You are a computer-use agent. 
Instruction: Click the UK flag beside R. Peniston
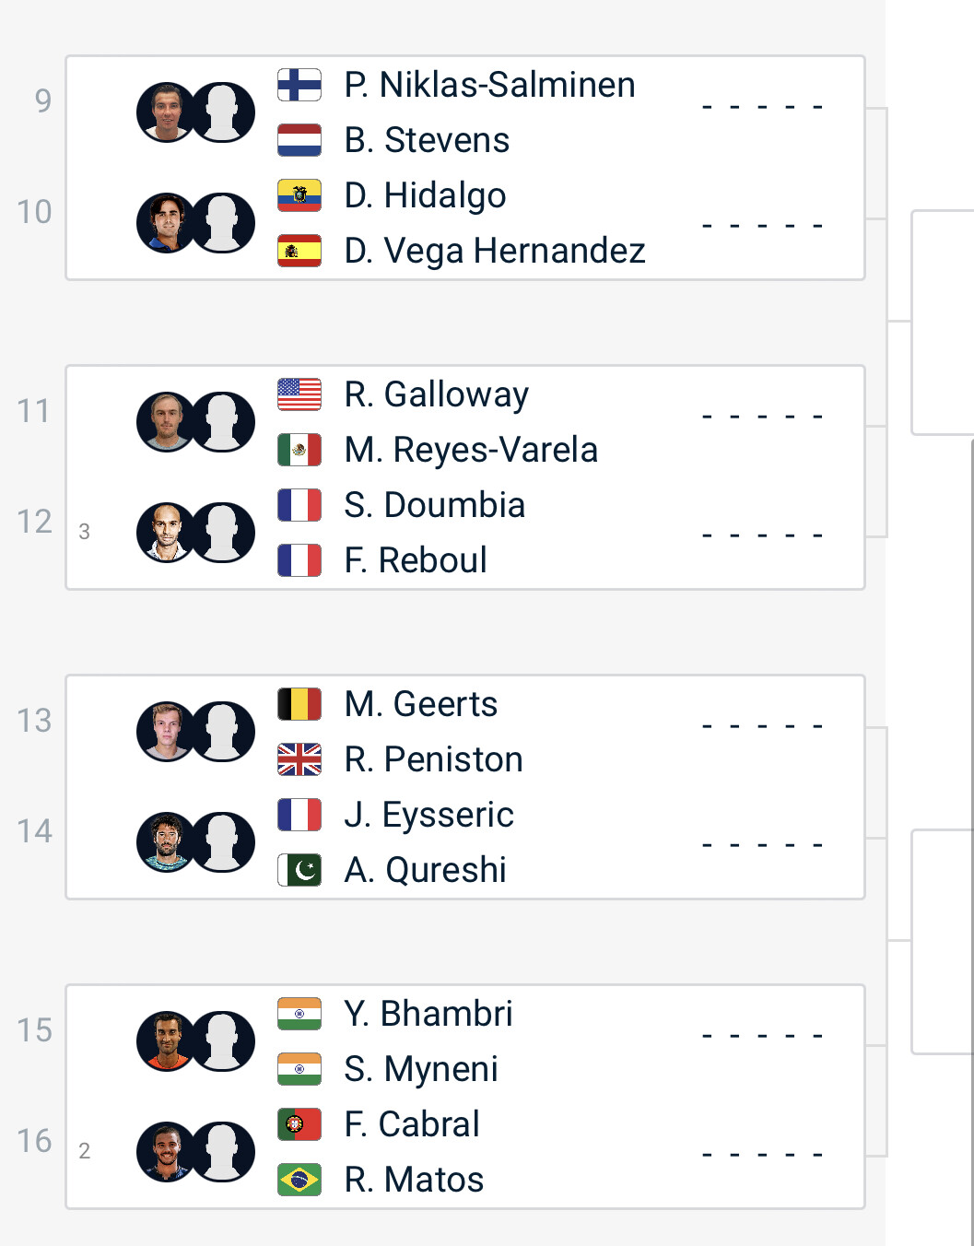(x=299, y=759)
